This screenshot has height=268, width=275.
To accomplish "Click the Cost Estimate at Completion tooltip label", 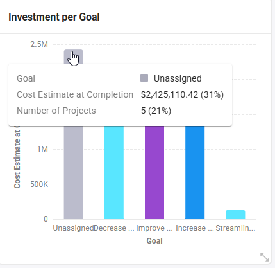I will pyautogui.click(x=75, y=94).
